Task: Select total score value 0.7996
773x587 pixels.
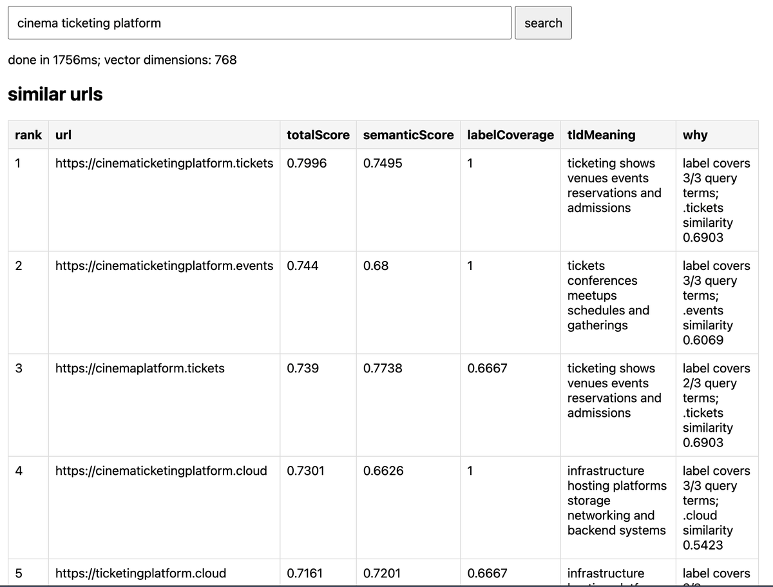Action: click(x=307, y=163)
